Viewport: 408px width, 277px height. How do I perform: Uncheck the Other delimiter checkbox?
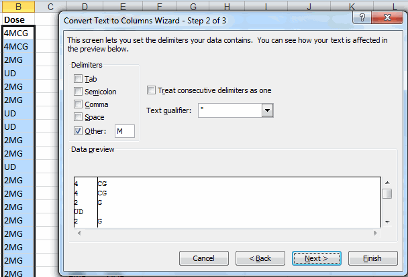pos(79,130)
